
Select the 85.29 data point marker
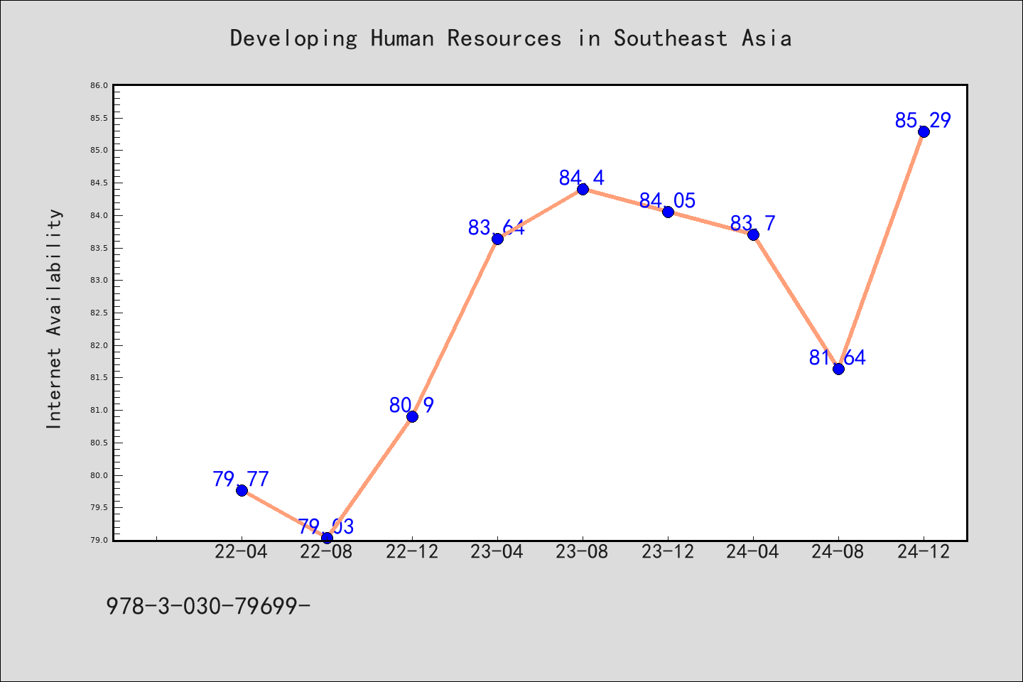click(x=924, y=131)
